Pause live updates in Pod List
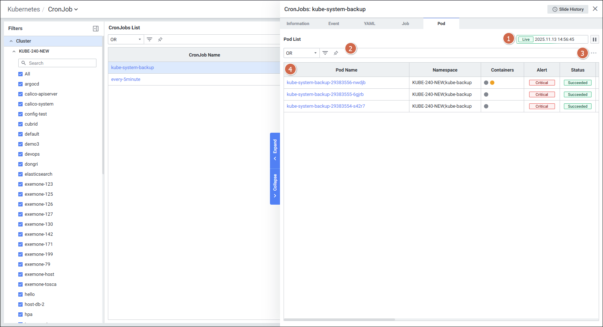Image resolution: width=603 pixels, height=327 pixels. tap(594, 39)
